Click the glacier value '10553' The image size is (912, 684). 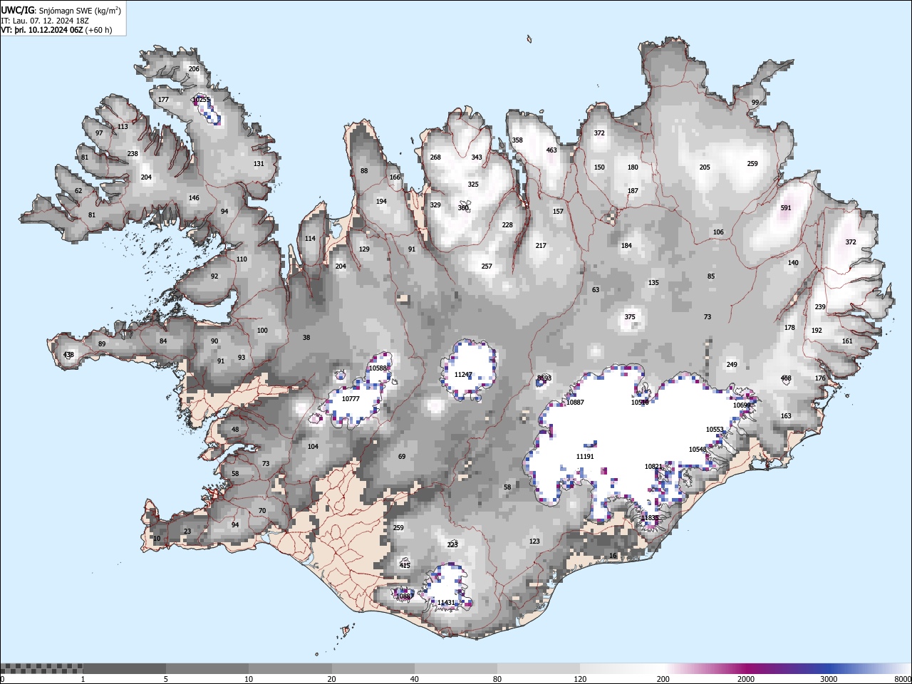[715, 430]
